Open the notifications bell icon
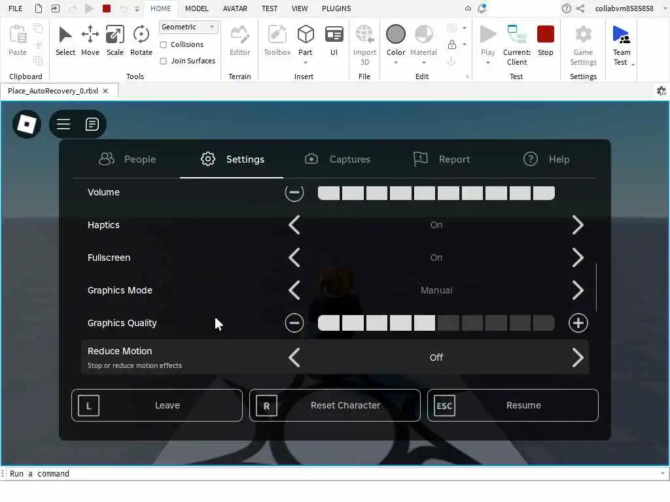This screenshot has width=670, height=502. 482,8
